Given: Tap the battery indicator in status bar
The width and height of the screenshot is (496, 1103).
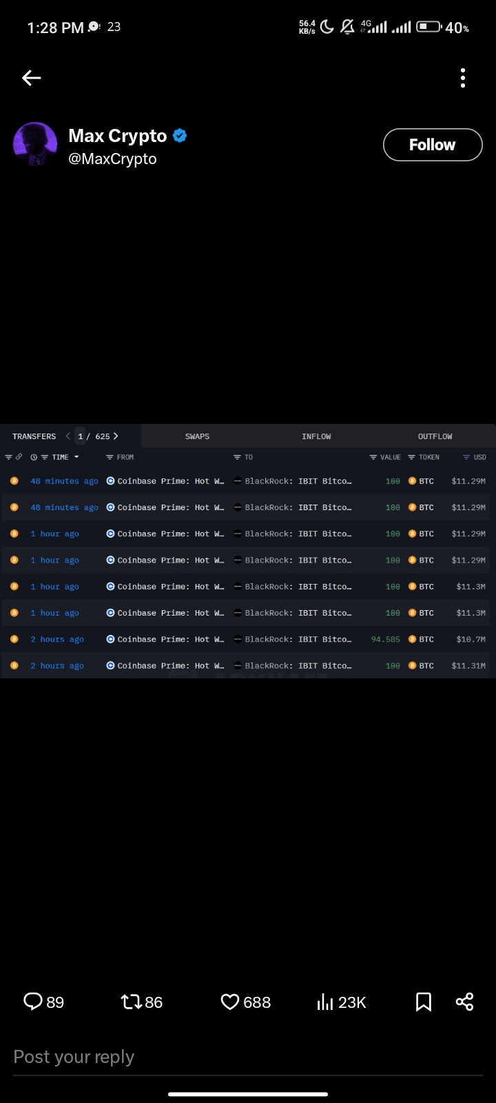Looking at the screenshot, I should (428, 27).
